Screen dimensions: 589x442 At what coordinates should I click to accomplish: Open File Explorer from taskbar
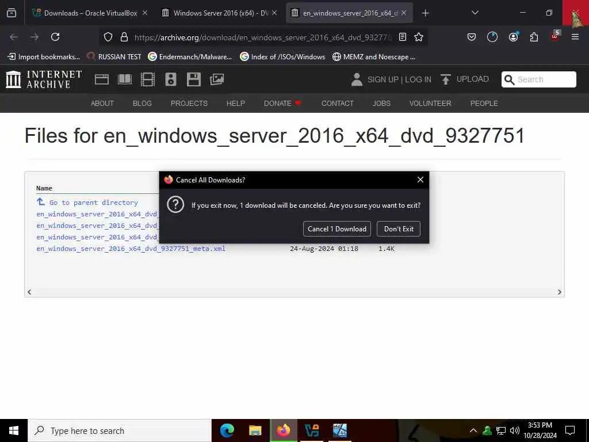[255, 430]
